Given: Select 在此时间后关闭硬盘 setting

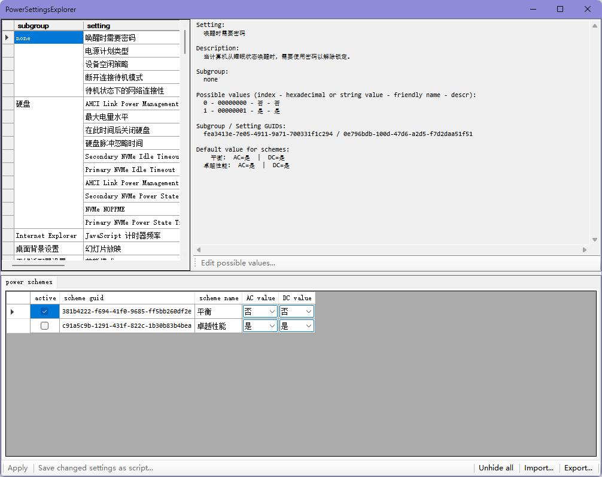Looking at the screenshot, I should [x=131, y=131].
